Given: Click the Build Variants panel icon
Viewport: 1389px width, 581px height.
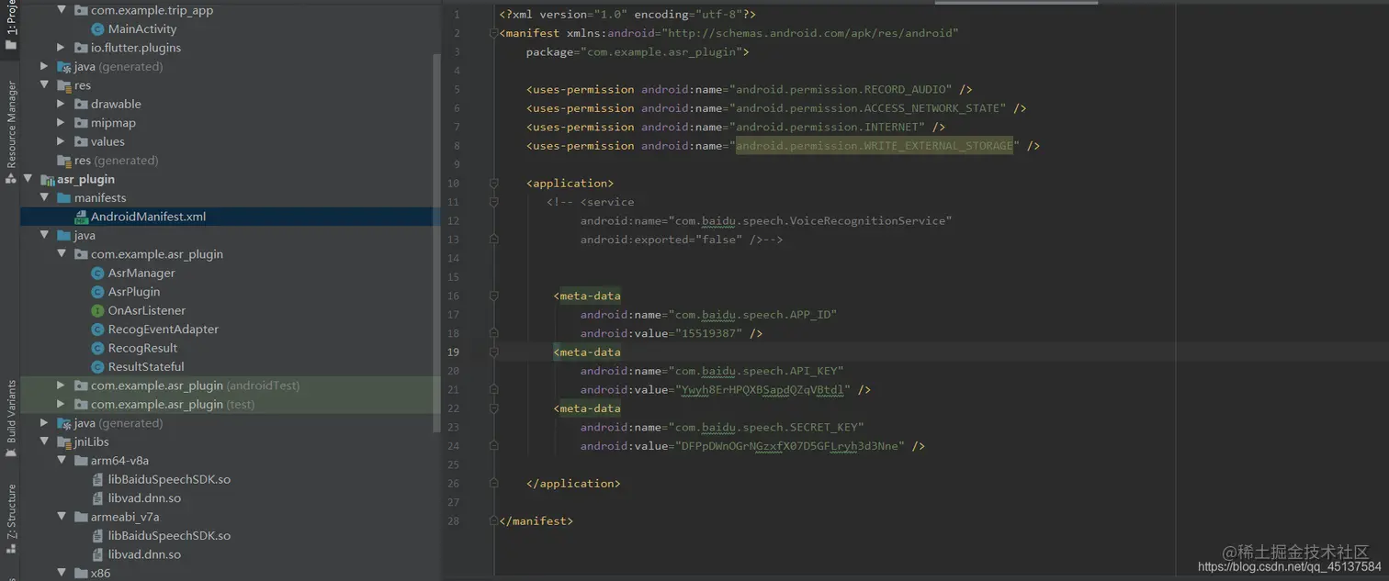Looking at the screenshot, I should (x=10, y=453).
